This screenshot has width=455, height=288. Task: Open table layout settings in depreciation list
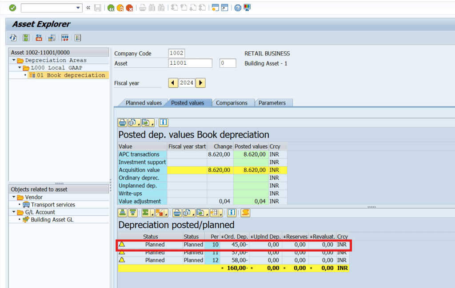tap(214, 213)
